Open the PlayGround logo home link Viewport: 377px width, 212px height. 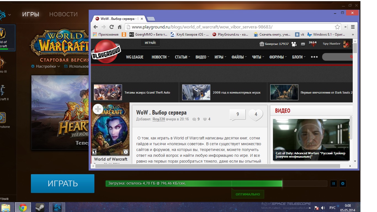tap(106, 51)
